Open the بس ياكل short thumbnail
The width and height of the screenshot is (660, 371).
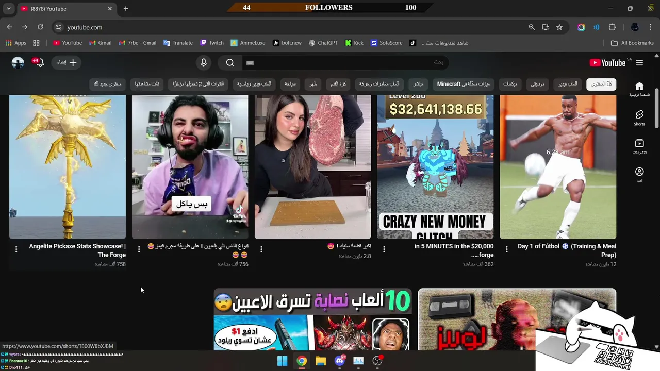pos(190,167)
